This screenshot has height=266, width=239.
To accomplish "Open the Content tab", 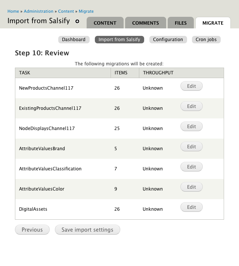I will (105, 23).
